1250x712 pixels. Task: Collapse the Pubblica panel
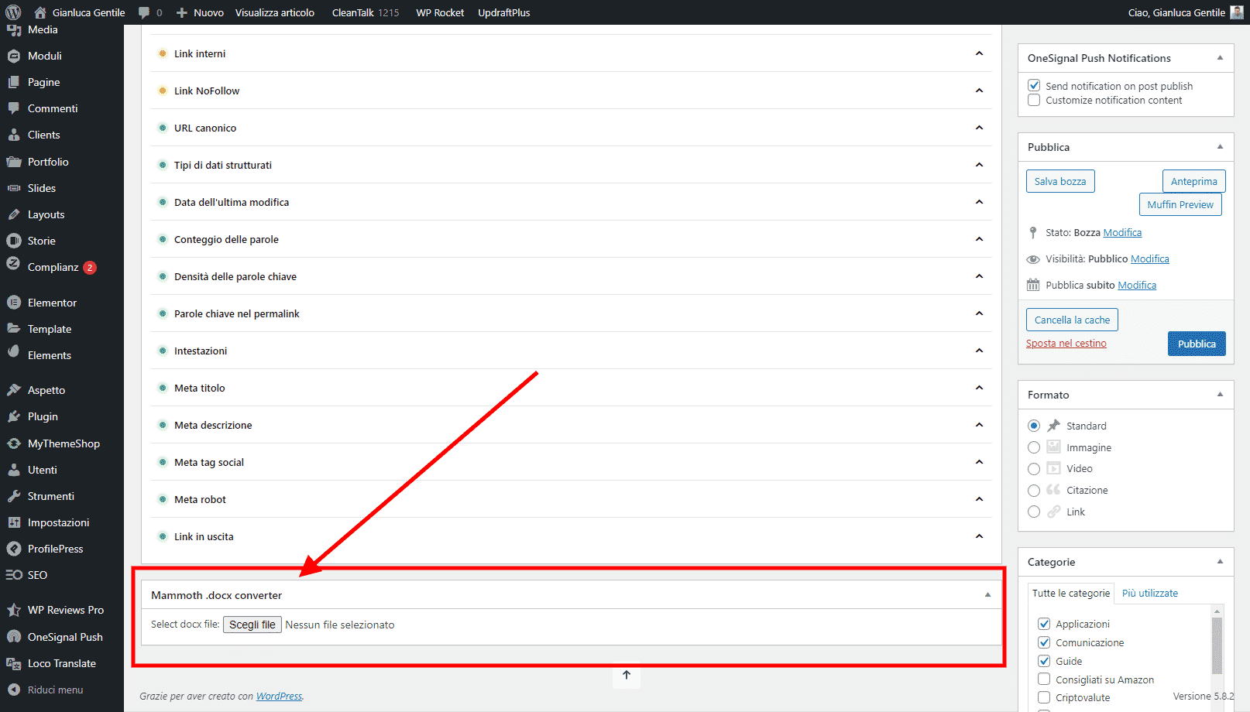tap(1220, 147)
